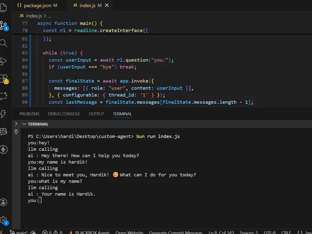Open the lightning bolt extension view
This screenshot has width=312, height=234.
click(x=3, y=114)
